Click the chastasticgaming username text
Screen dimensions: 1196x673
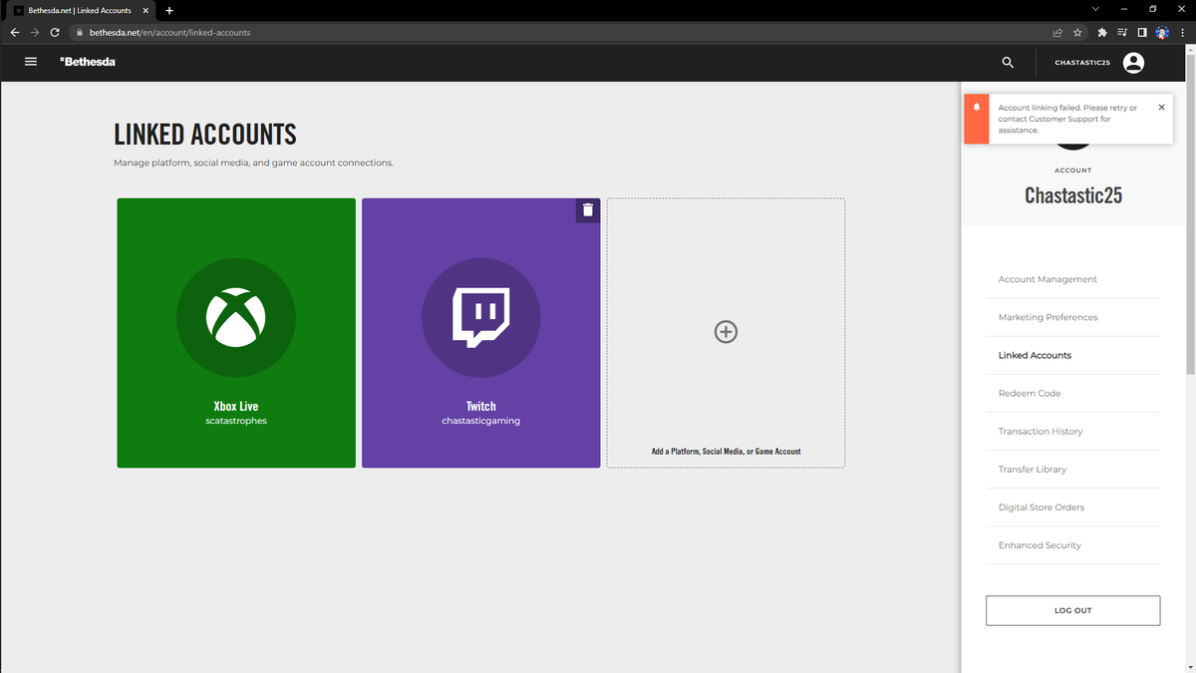481,421
